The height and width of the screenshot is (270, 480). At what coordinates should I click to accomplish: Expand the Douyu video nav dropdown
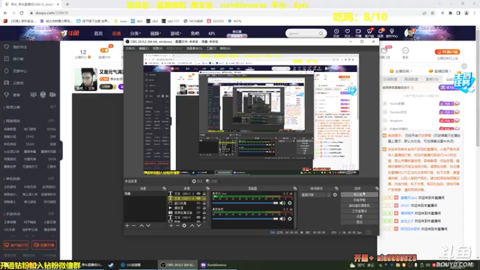point(155,34)
